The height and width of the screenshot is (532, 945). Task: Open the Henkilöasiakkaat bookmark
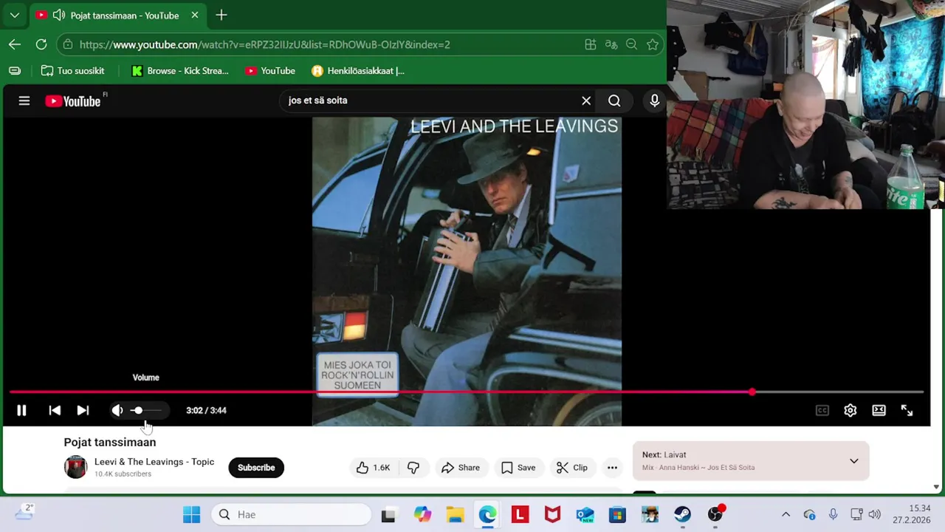click(358, 71)
